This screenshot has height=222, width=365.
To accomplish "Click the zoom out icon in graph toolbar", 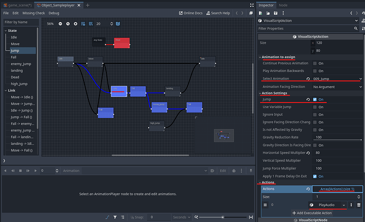I will (60, 24).
